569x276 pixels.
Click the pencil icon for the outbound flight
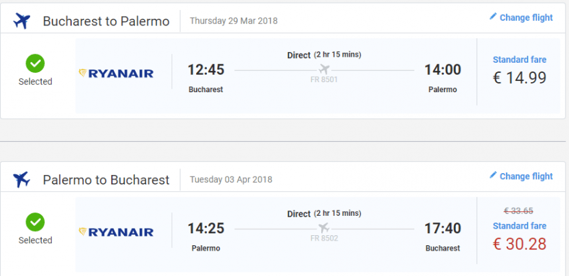tap(493, 17)
